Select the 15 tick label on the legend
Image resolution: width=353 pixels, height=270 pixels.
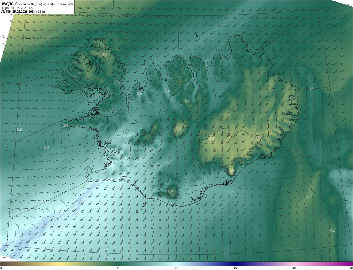tap(235, 268)
